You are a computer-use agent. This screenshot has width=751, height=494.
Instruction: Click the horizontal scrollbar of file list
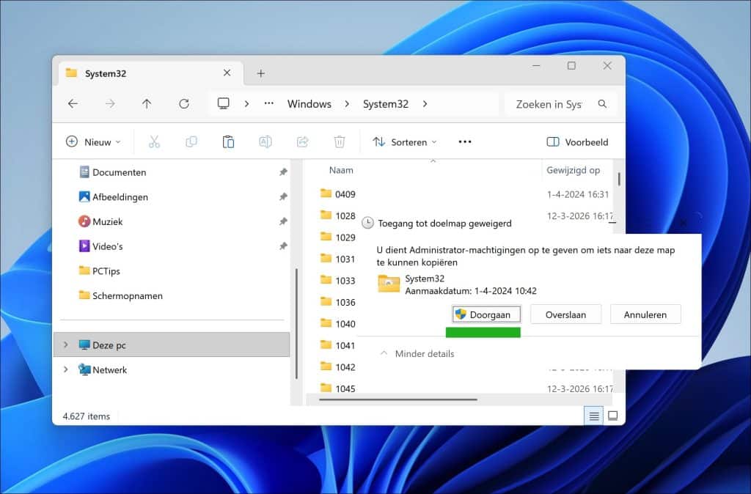tap(398, 399)
